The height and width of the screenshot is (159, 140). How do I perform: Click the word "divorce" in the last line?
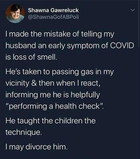39,147
